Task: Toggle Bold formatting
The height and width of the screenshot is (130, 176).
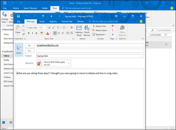Action: point(29,33)
